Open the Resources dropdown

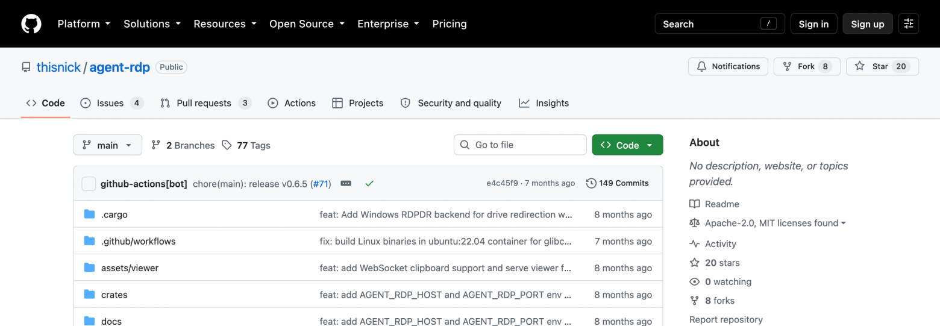(x=225, y=24)
